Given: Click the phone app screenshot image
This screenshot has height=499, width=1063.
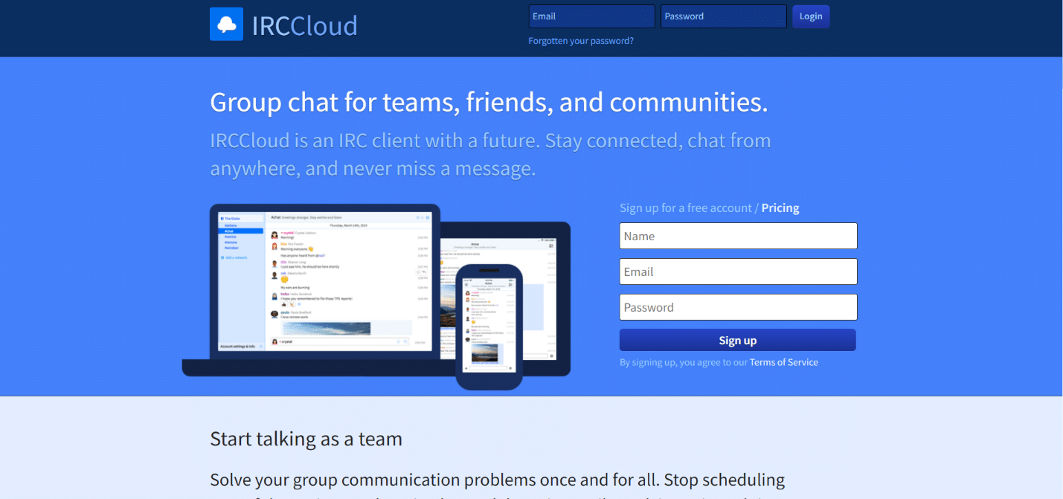Looking at the screenshot, I should (x=489, y=324).
